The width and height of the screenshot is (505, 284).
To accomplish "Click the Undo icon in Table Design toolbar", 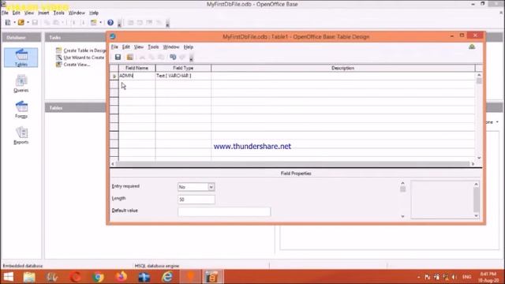I will point(173,58).
